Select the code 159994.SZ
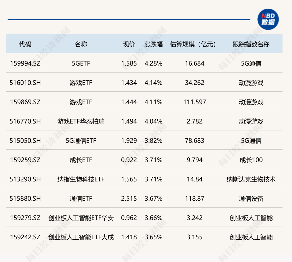292x262 pixels. click(25, 63)
